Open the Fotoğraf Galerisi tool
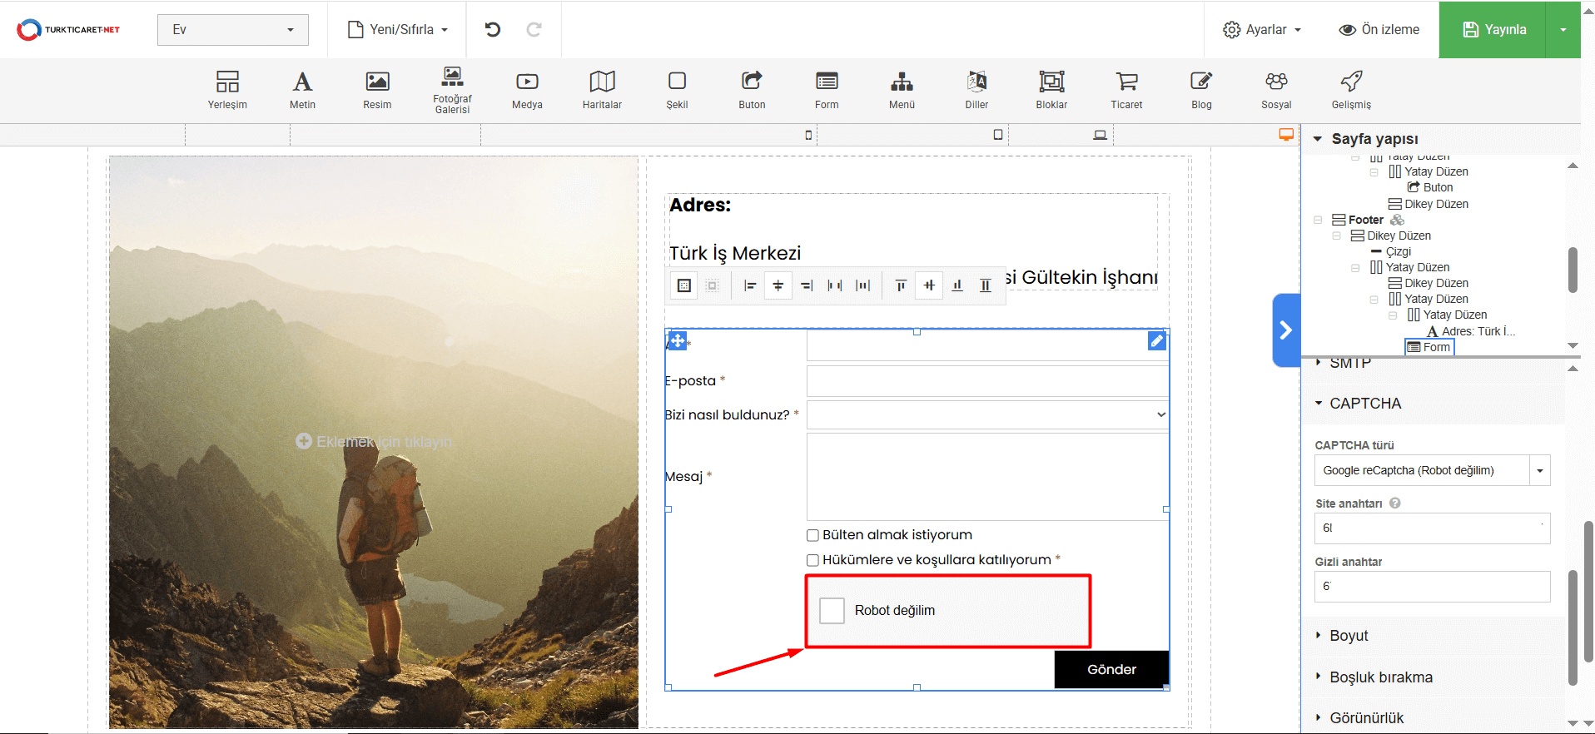This screenshot has height=734, width=1595. pos(452,89)
